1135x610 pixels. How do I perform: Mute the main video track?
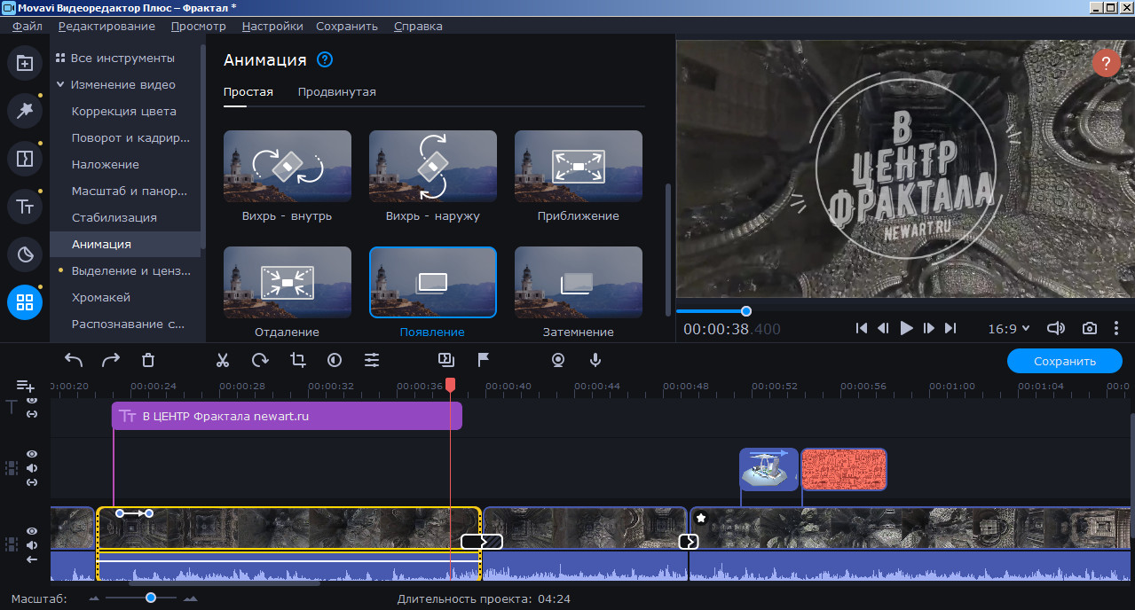point(32,544)
